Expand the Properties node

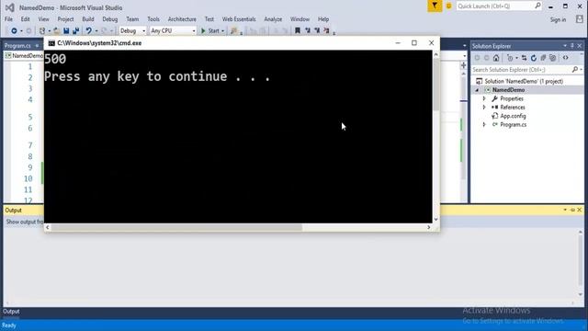[x=484, y=98]
